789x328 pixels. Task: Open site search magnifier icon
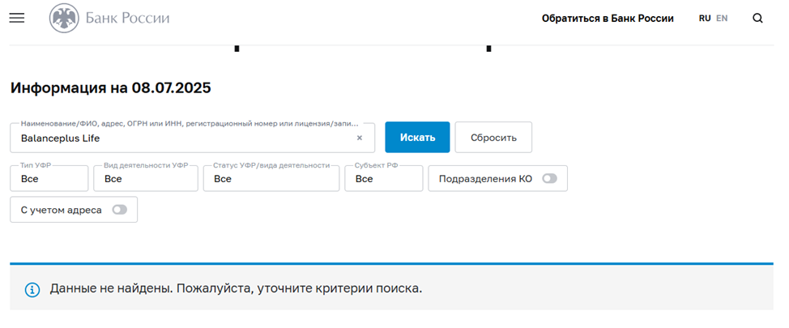(x=757, y=19)
